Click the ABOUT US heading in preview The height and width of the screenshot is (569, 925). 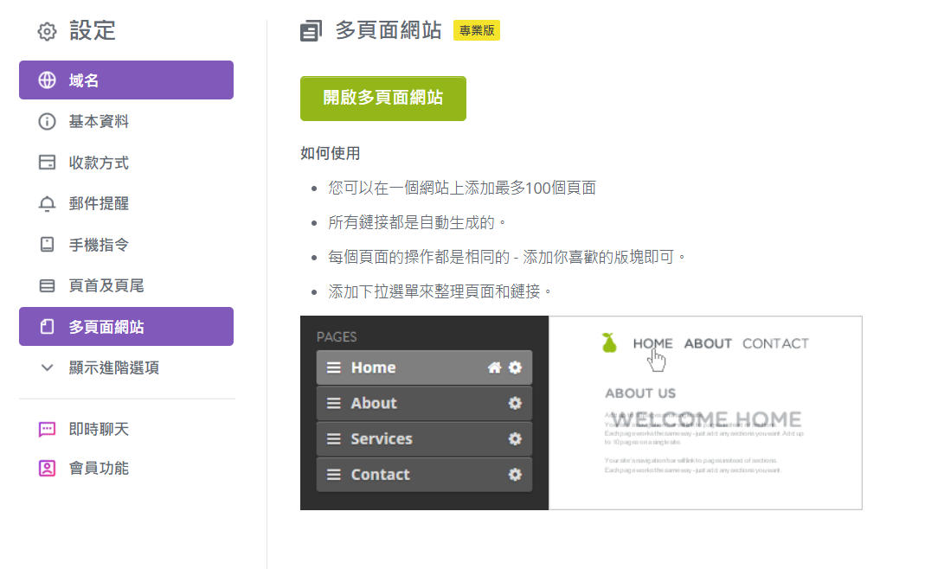tap(640, 393)
